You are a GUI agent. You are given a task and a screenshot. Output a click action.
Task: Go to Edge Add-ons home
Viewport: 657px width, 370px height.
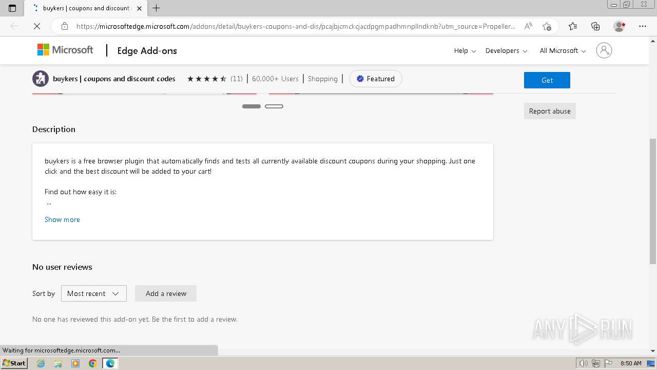click(147, 50)
